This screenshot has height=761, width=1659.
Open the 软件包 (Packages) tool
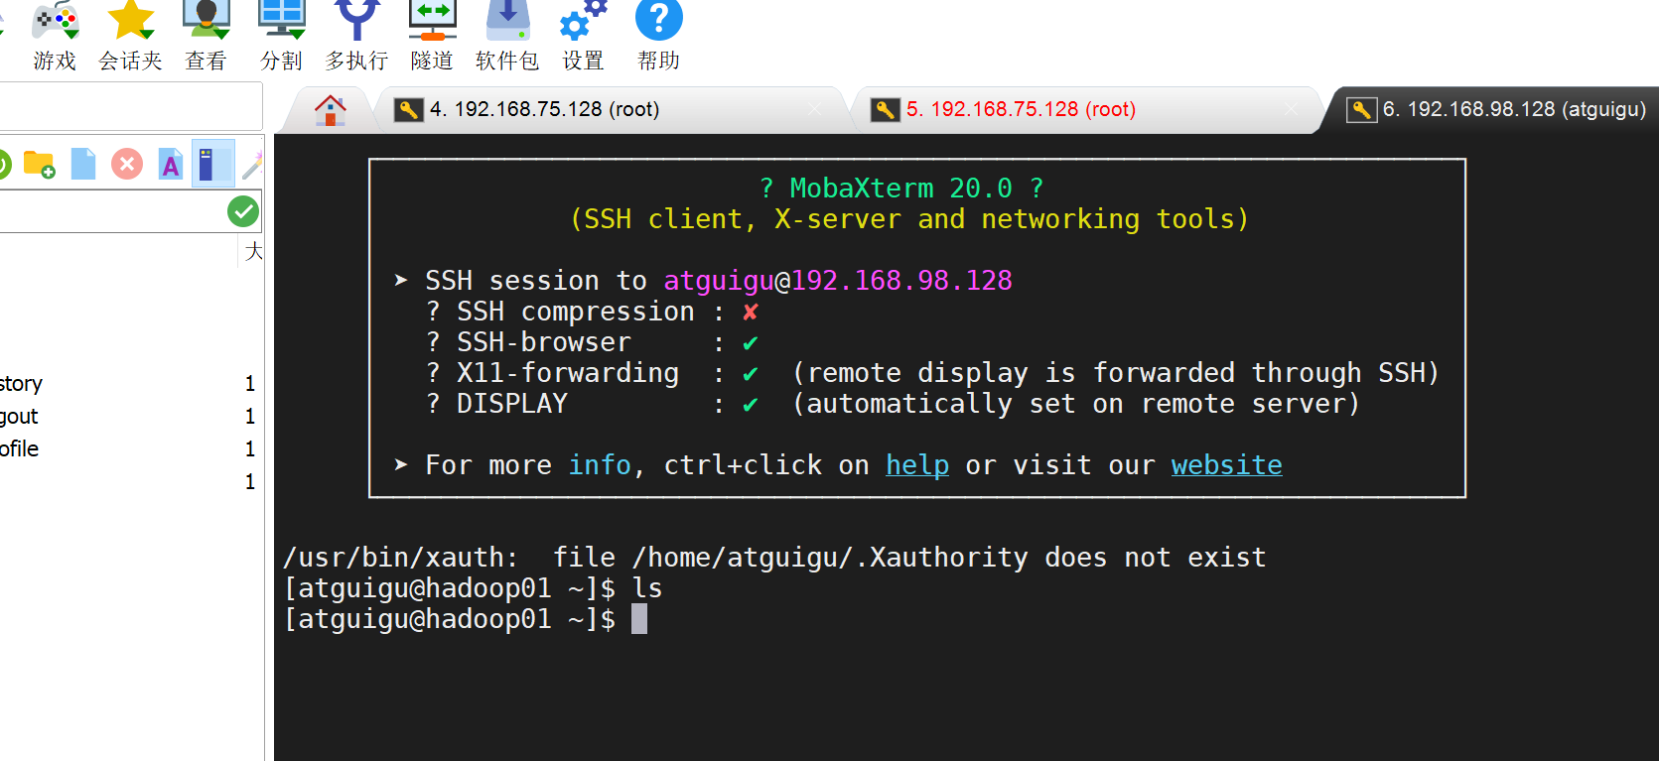pos(507,37)
